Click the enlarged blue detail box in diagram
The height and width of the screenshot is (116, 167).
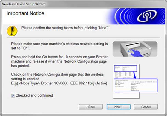pyautogui.click(x=135, y=86)
